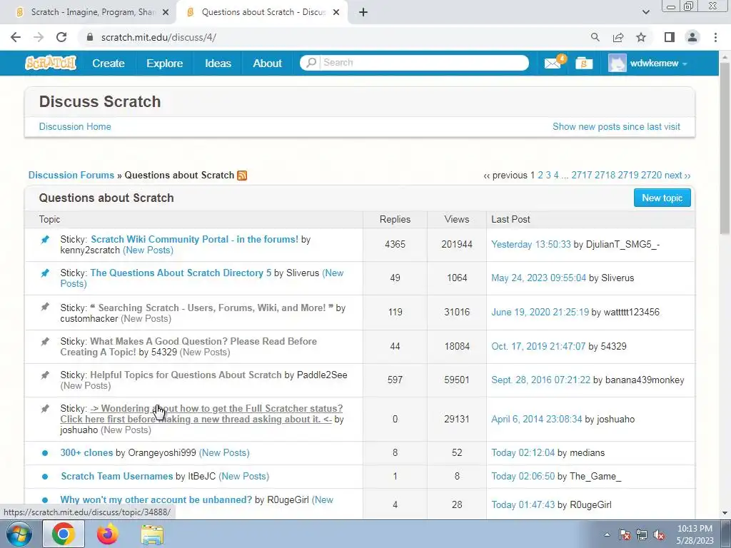
Task: Click the Chrome zoom magnifier icon in address bar
Action: (x=595, y=37)
